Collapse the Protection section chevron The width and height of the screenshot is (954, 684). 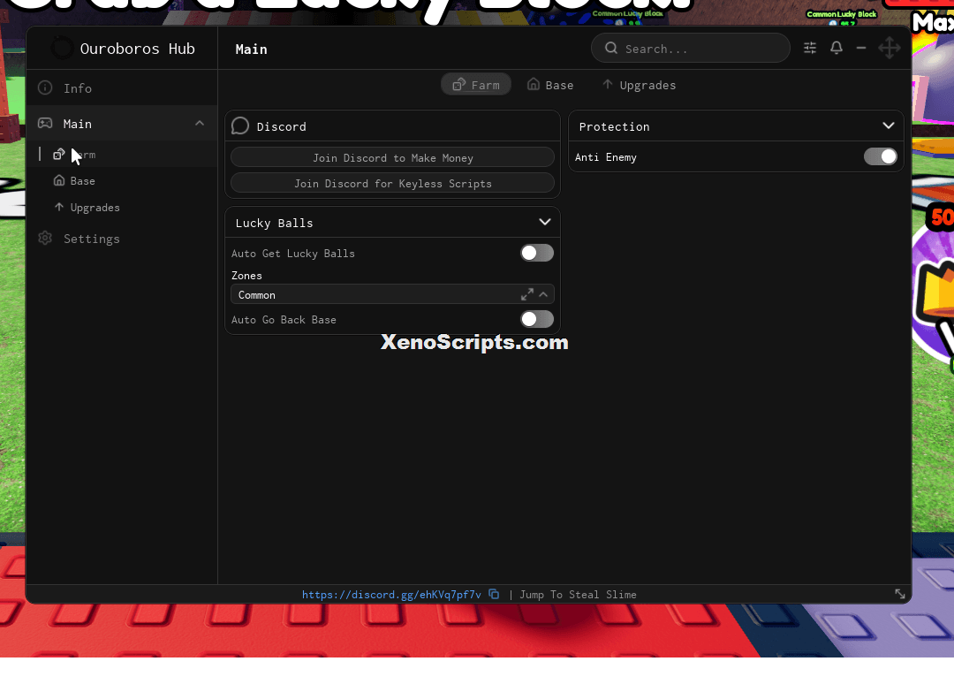pyautogui.click(x=889, y=126)
